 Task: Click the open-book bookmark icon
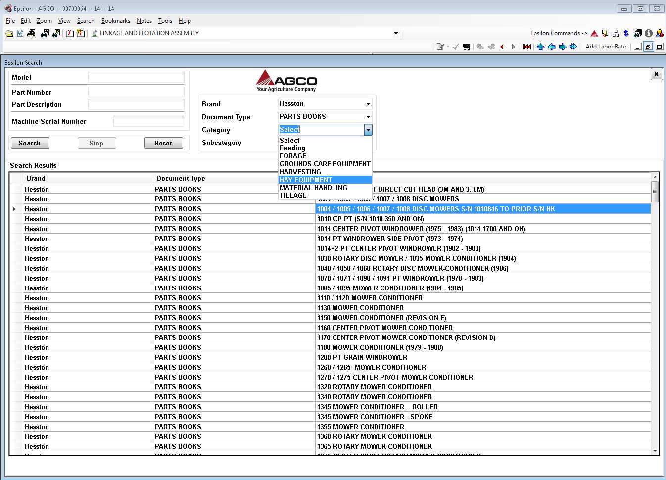pyautogui.click(x=70, y=33)
